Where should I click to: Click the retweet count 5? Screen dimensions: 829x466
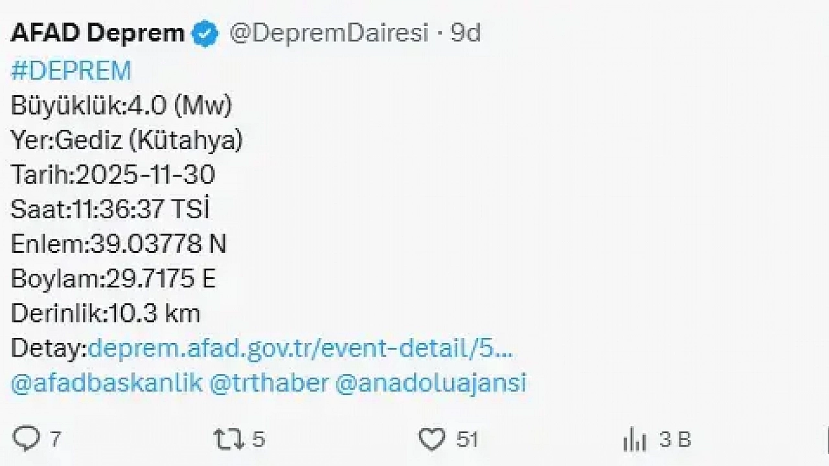pos(258,440)
